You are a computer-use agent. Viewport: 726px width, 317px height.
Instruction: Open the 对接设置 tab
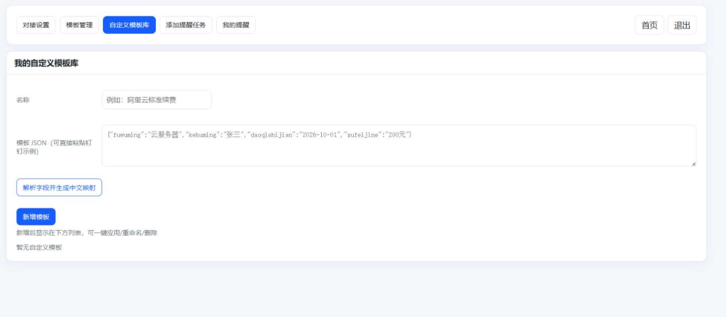tap(36, 25)
